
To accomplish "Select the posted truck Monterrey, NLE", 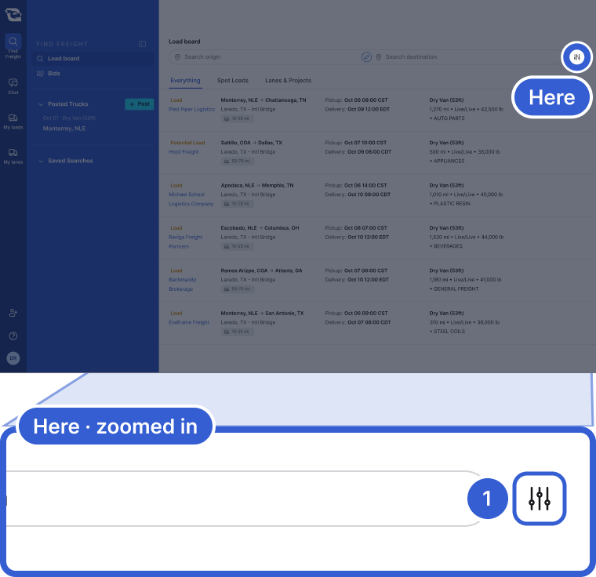I will (x=64, y=129).
